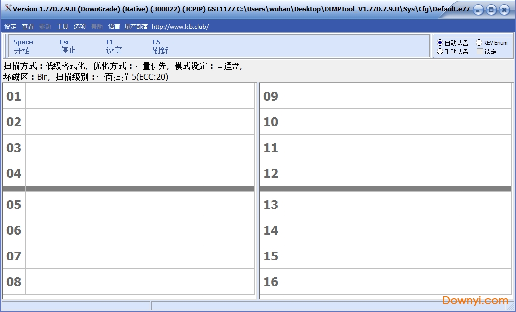516x312 pixels.
Task: Open the http://www.lcb.club/ link
Action: click(x=180, y=27)
